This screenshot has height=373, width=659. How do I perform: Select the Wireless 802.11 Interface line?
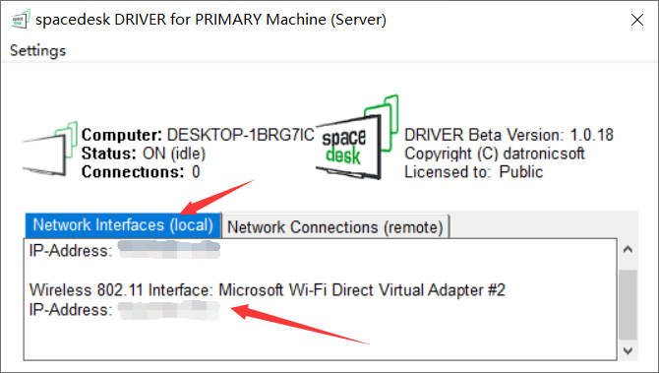click(x=268, y=290)
